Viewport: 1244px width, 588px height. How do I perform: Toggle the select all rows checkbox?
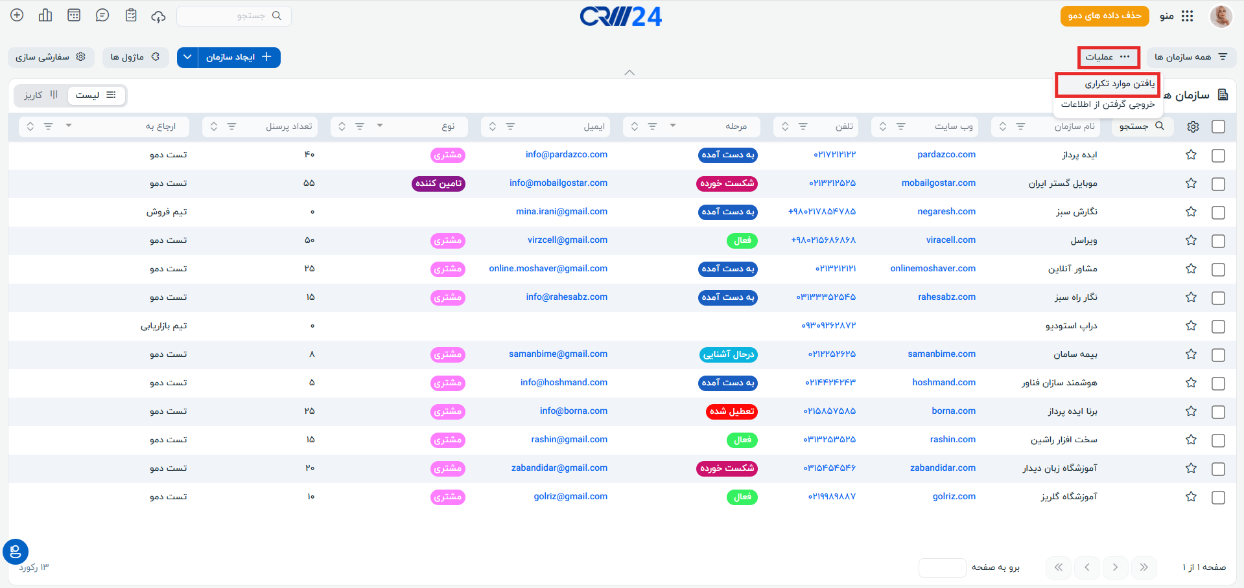coord(1218,127)
